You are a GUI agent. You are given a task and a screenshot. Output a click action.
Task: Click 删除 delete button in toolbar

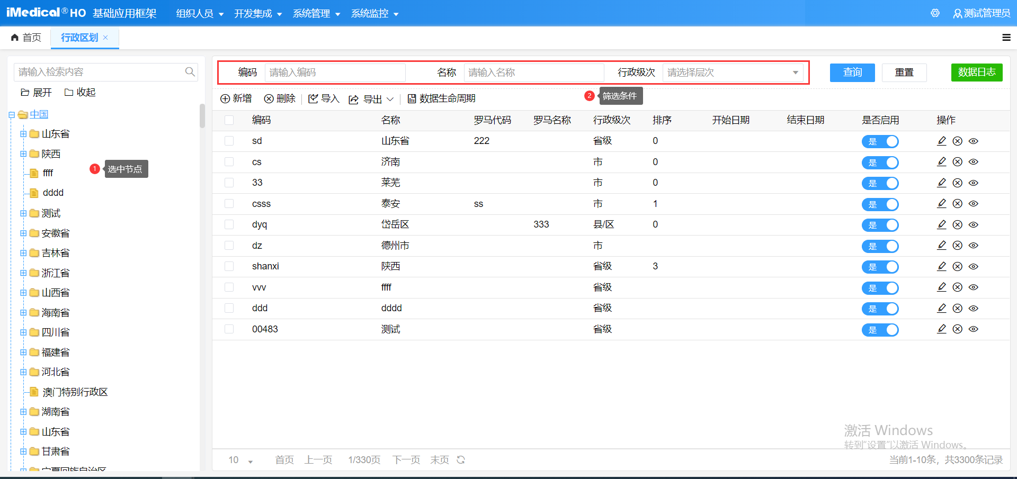(x=280, y=98)
